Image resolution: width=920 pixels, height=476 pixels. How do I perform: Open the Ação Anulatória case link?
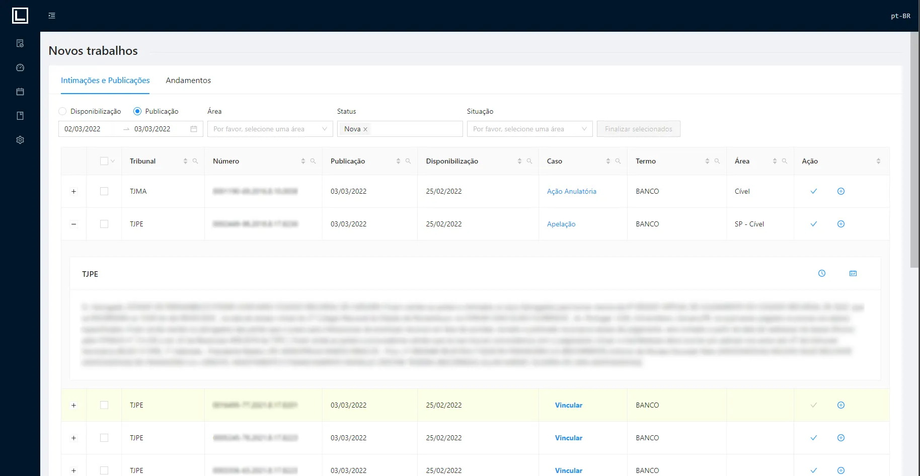572,191
